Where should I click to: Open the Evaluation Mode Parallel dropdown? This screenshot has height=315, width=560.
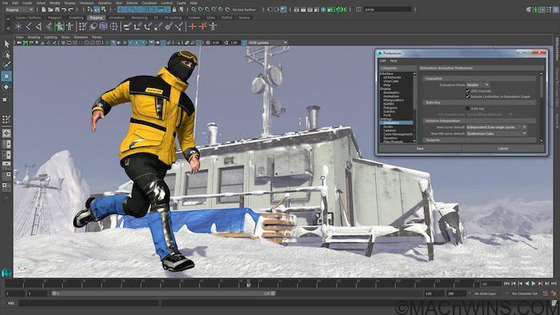click(x=478, y=85)
